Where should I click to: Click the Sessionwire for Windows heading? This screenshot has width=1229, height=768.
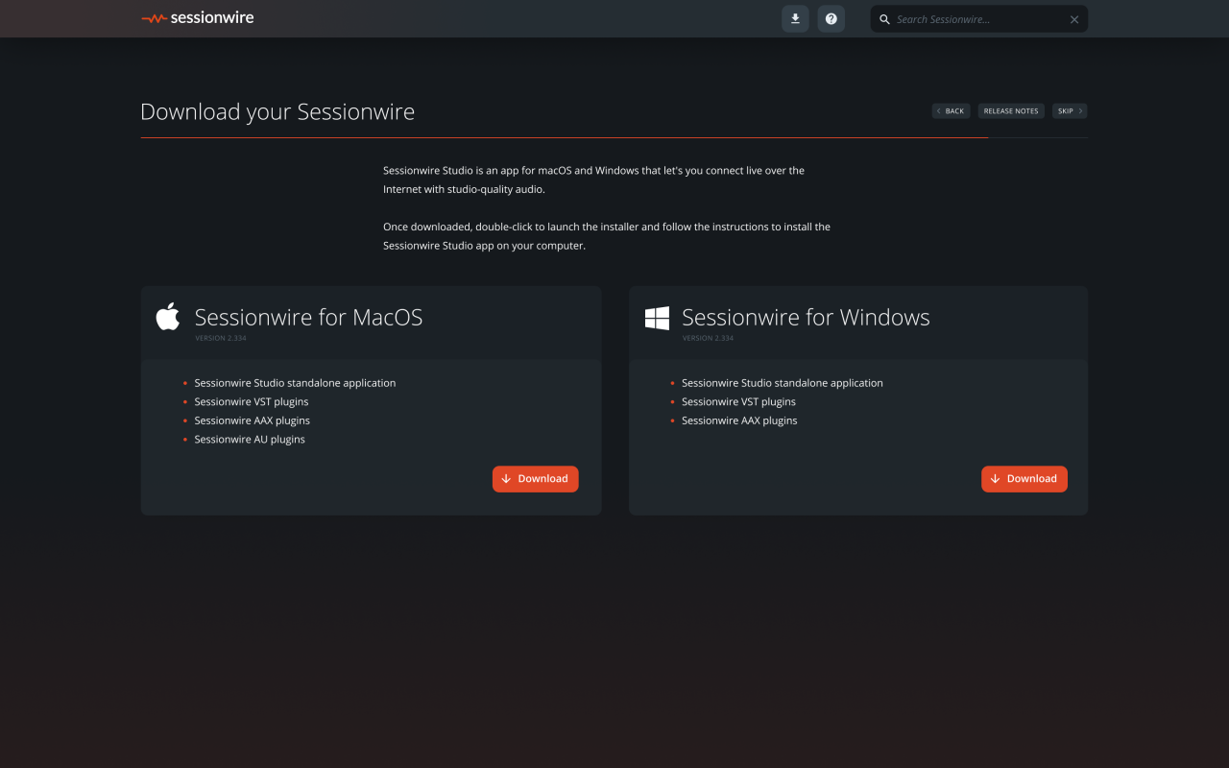[806, 317]
